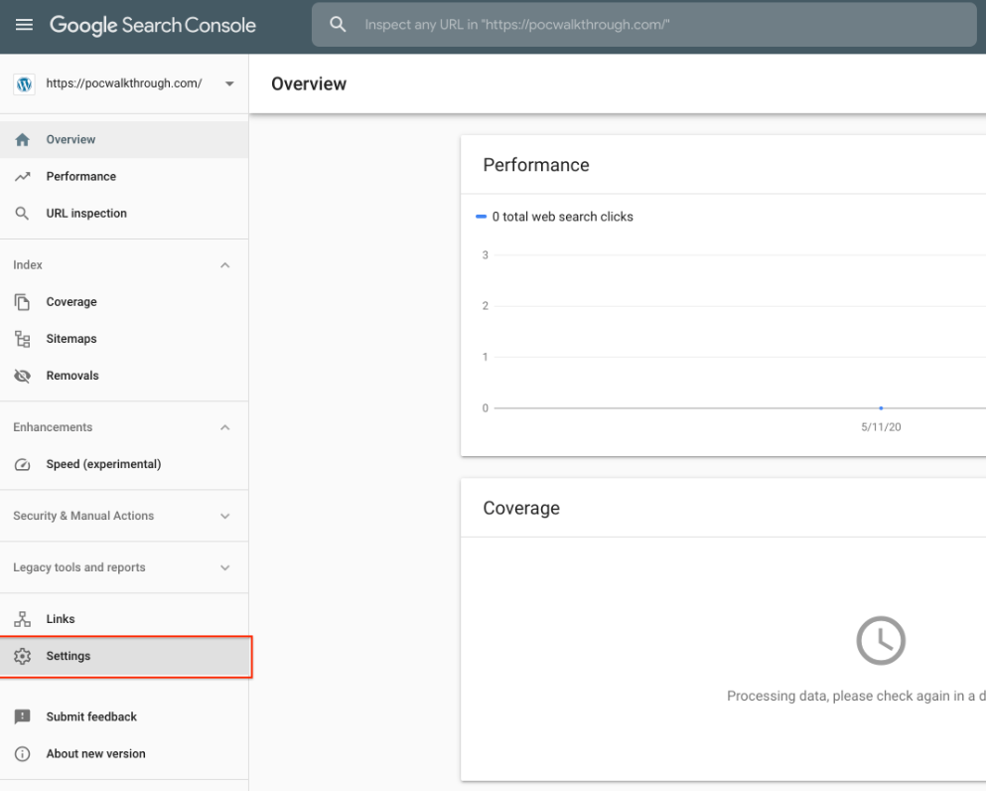The height and width of the screenshot is (791, 986).
Task: Open About new version
Action: [x=95, y=753]
